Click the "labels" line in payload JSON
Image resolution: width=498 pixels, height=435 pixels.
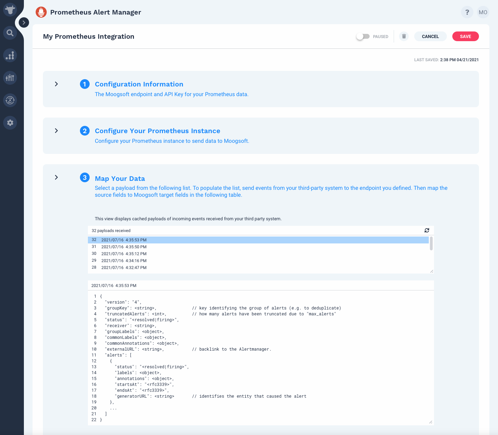(138, 373)
